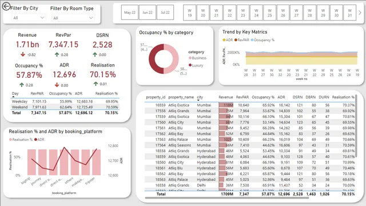Click the 70.15% Realisation KPI value

103,74
